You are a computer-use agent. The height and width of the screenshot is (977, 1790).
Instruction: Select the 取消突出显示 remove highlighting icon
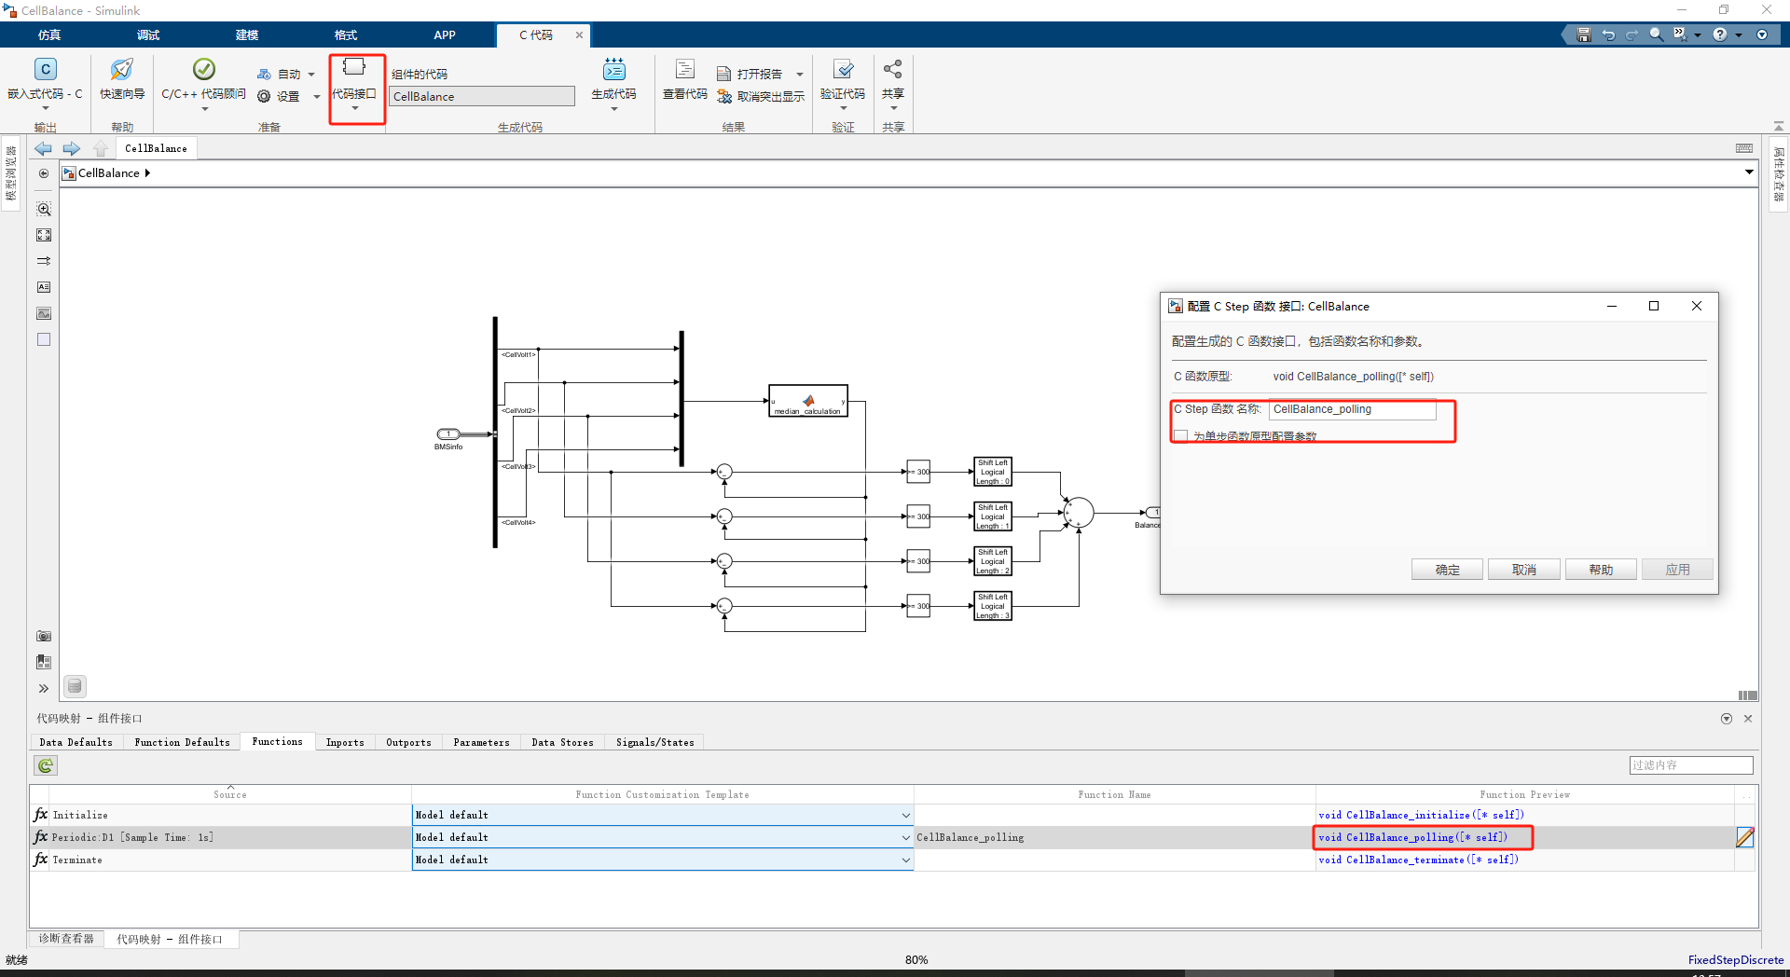click(x=726, y=97)
